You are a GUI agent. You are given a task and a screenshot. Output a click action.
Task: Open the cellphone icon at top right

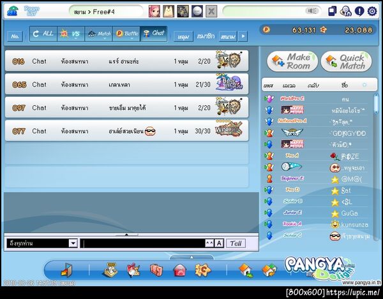332,11
